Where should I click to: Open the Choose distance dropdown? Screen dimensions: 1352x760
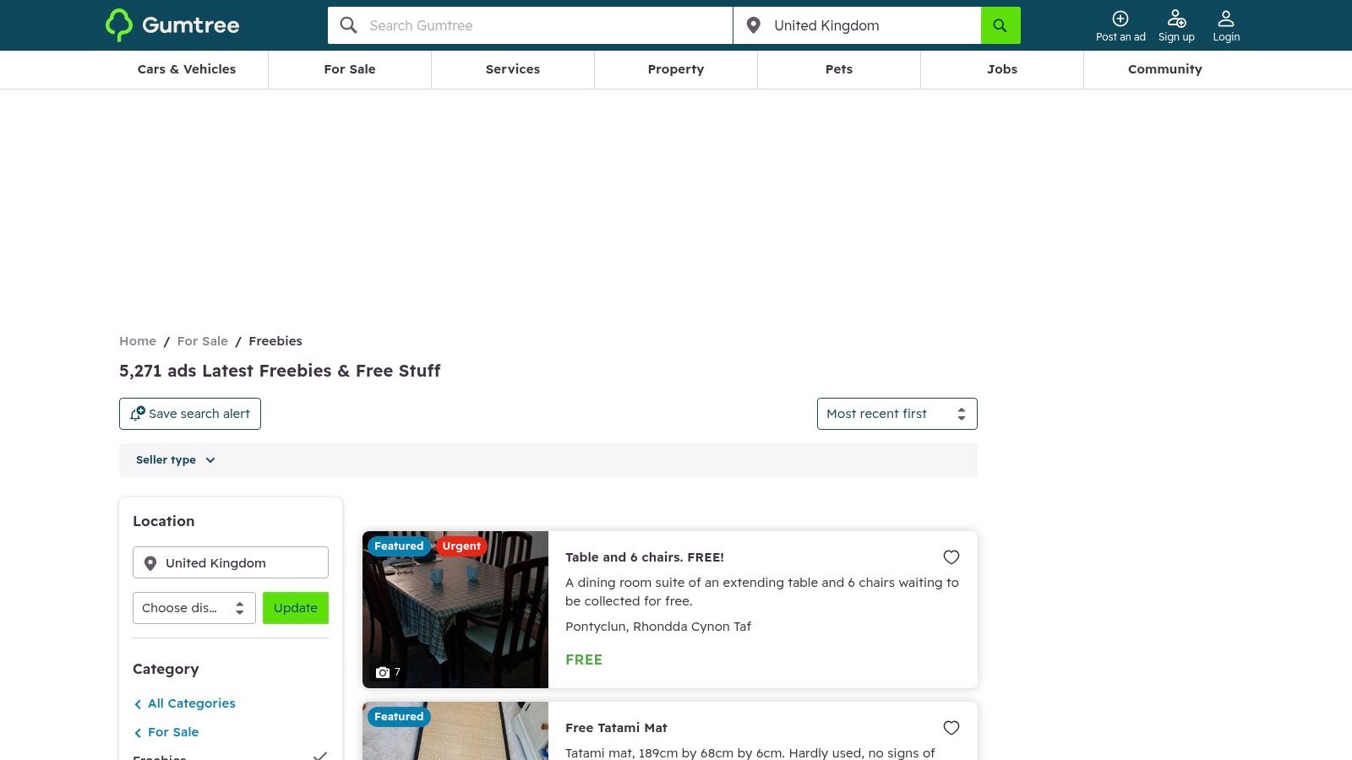point(194,607)
